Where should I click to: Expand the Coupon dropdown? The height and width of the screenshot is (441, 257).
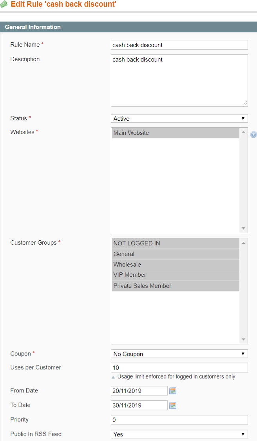pos(179,354)
